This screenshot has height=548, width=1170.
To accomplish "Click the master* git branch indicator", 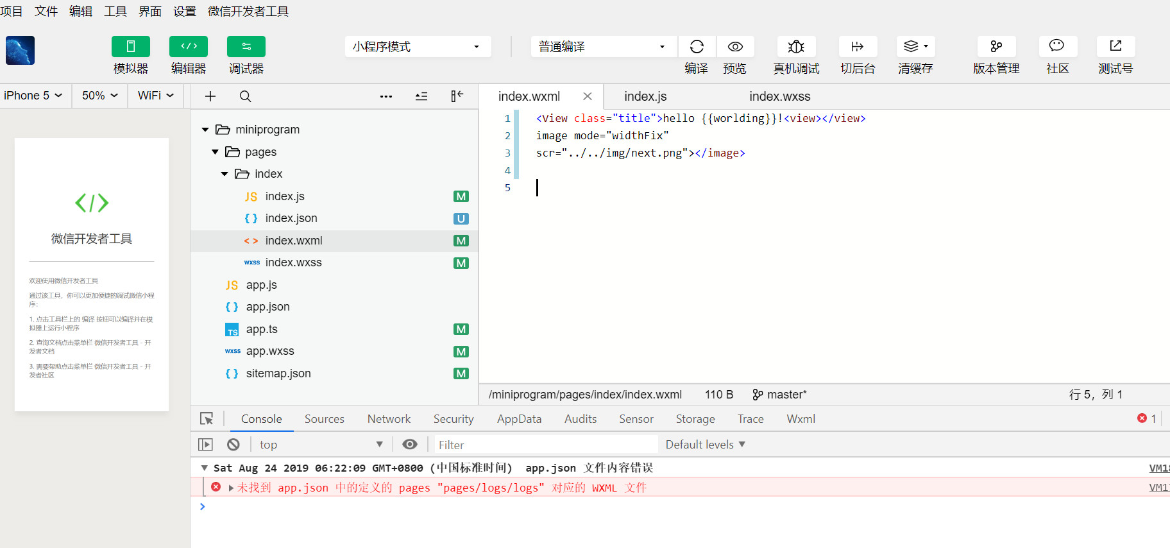I will (x=779, y=395).
